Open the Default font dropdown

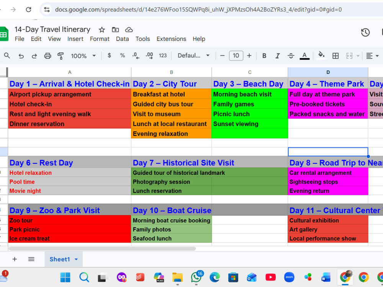point(193,55)
